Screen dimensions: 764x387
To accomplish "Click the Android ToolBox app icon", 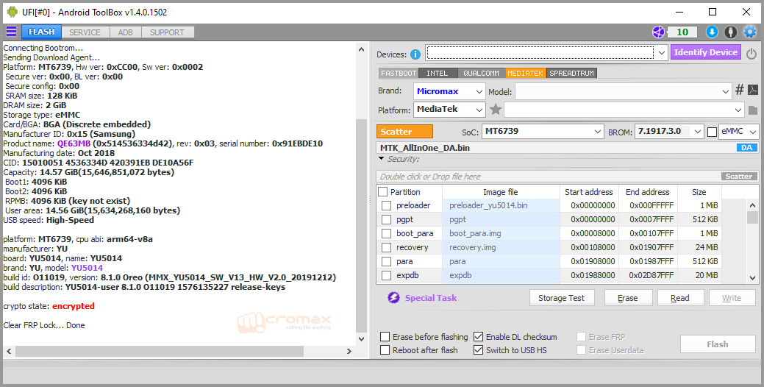I will (13, 13).
